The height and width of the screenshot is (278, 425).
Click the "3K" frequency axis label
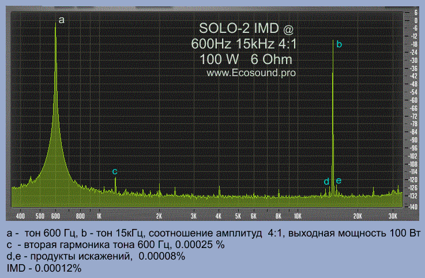click(194, 216)
